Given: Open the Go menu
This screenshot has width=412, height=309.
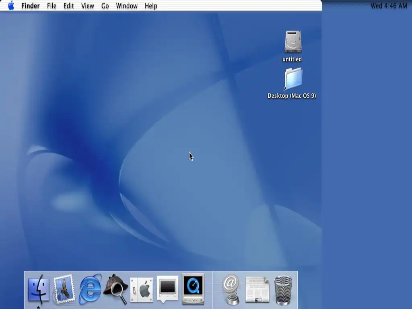Looking at the screenshot, I should [x=105, y=6].
